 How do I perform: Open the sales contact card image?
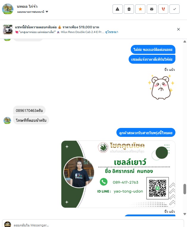tap(118, 174)
